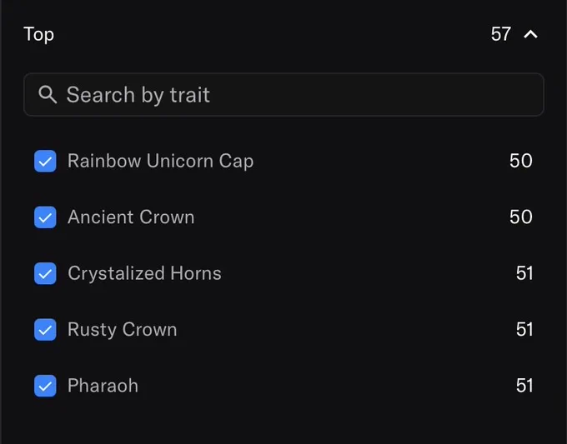Uncheck the Rainbow Unicorn Cap checkbox
The height and width of the screenshot is (444, 567).
(45, 161)
